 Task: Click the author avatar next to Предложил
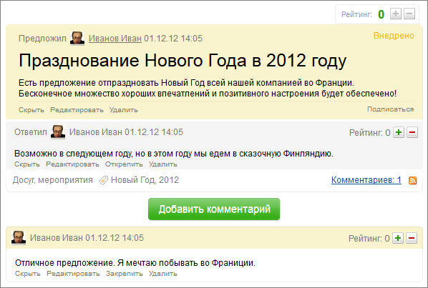click(77, 38)
